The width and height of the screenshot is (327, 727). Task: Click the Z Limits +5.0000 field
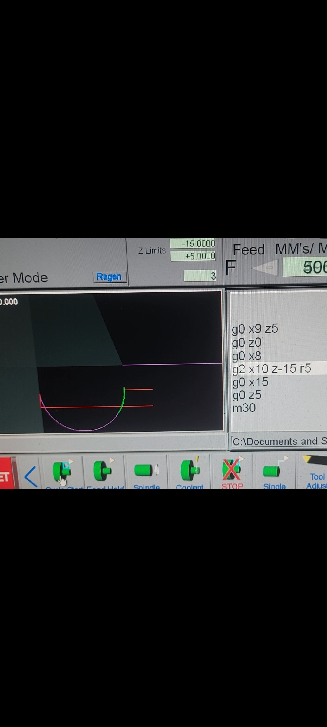tap(193, 256)
